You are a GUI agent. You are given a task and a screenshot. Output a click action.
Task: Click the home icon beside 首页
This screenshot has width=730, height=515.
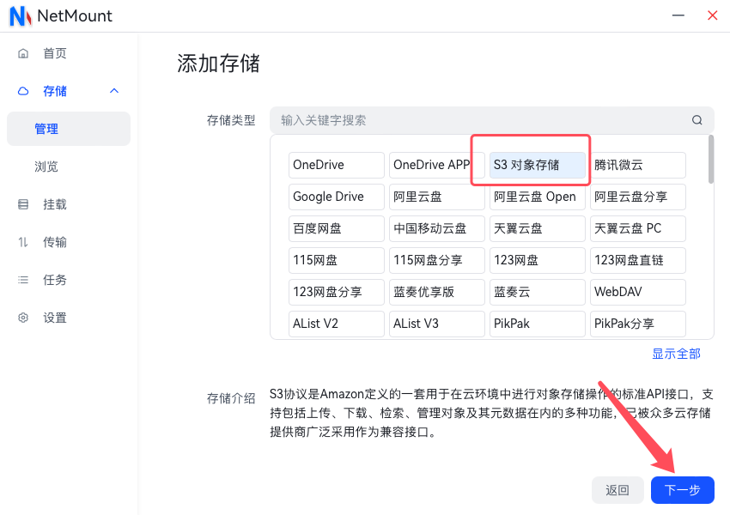(x=23, y=53)
